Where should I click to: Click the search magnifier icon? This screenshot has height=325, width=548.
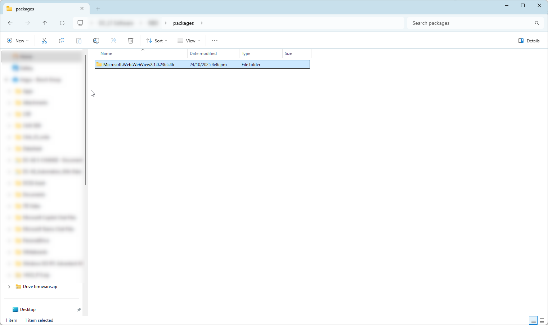tap(537, 23)
